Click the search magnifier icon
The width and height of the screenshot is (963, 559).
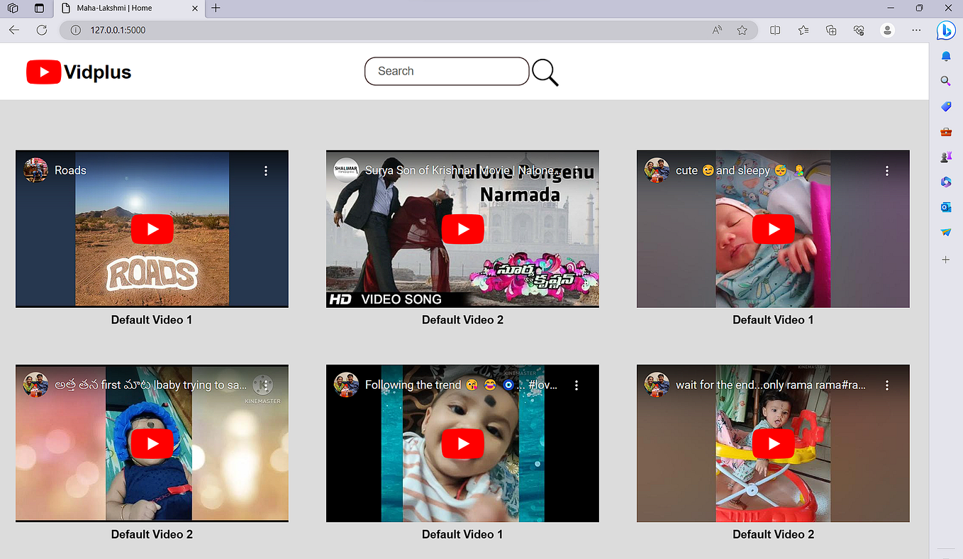point(545,71)
